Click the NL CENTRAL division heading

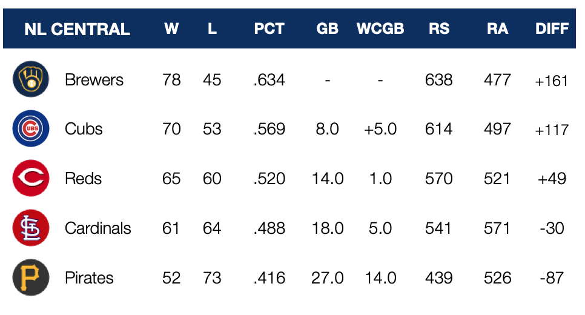[x=77, y=29]
